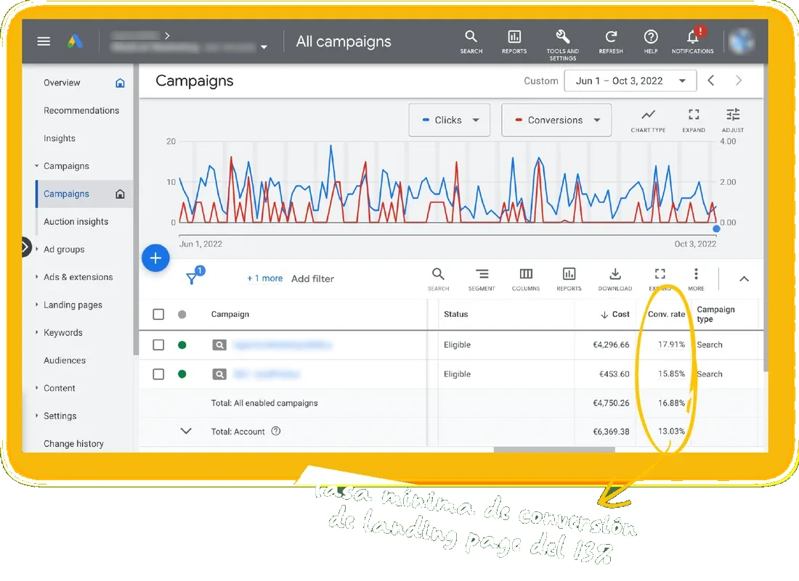
Task: Click the horizontal table scrollbar
Action: (x=554, y=449)
